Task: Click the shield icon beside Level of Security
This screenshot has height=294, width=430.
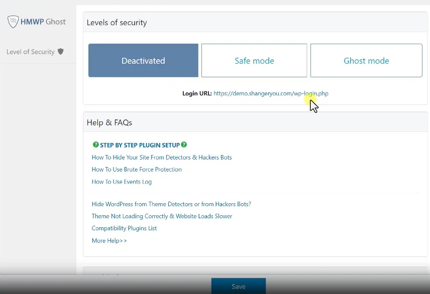Action: [x=60, y=52]
